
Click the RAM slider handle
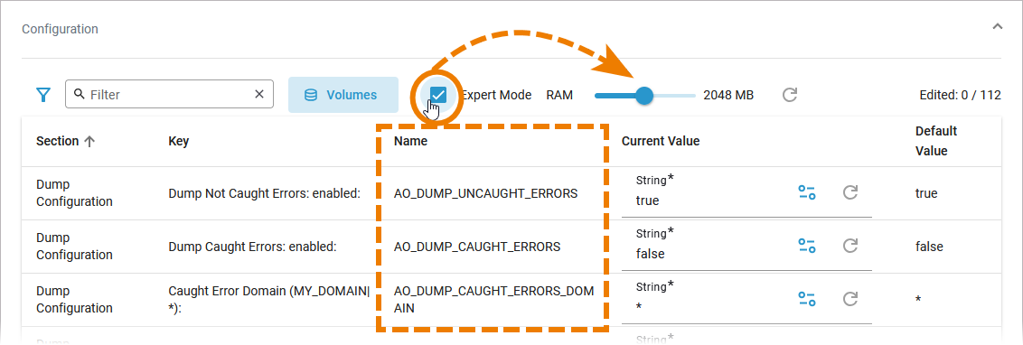coord(644,96)
